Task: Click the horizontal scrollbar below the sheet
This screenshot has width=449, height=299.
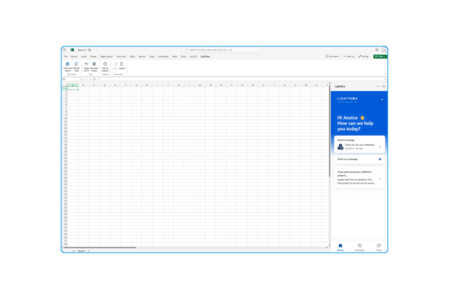Action: point(105,247)
